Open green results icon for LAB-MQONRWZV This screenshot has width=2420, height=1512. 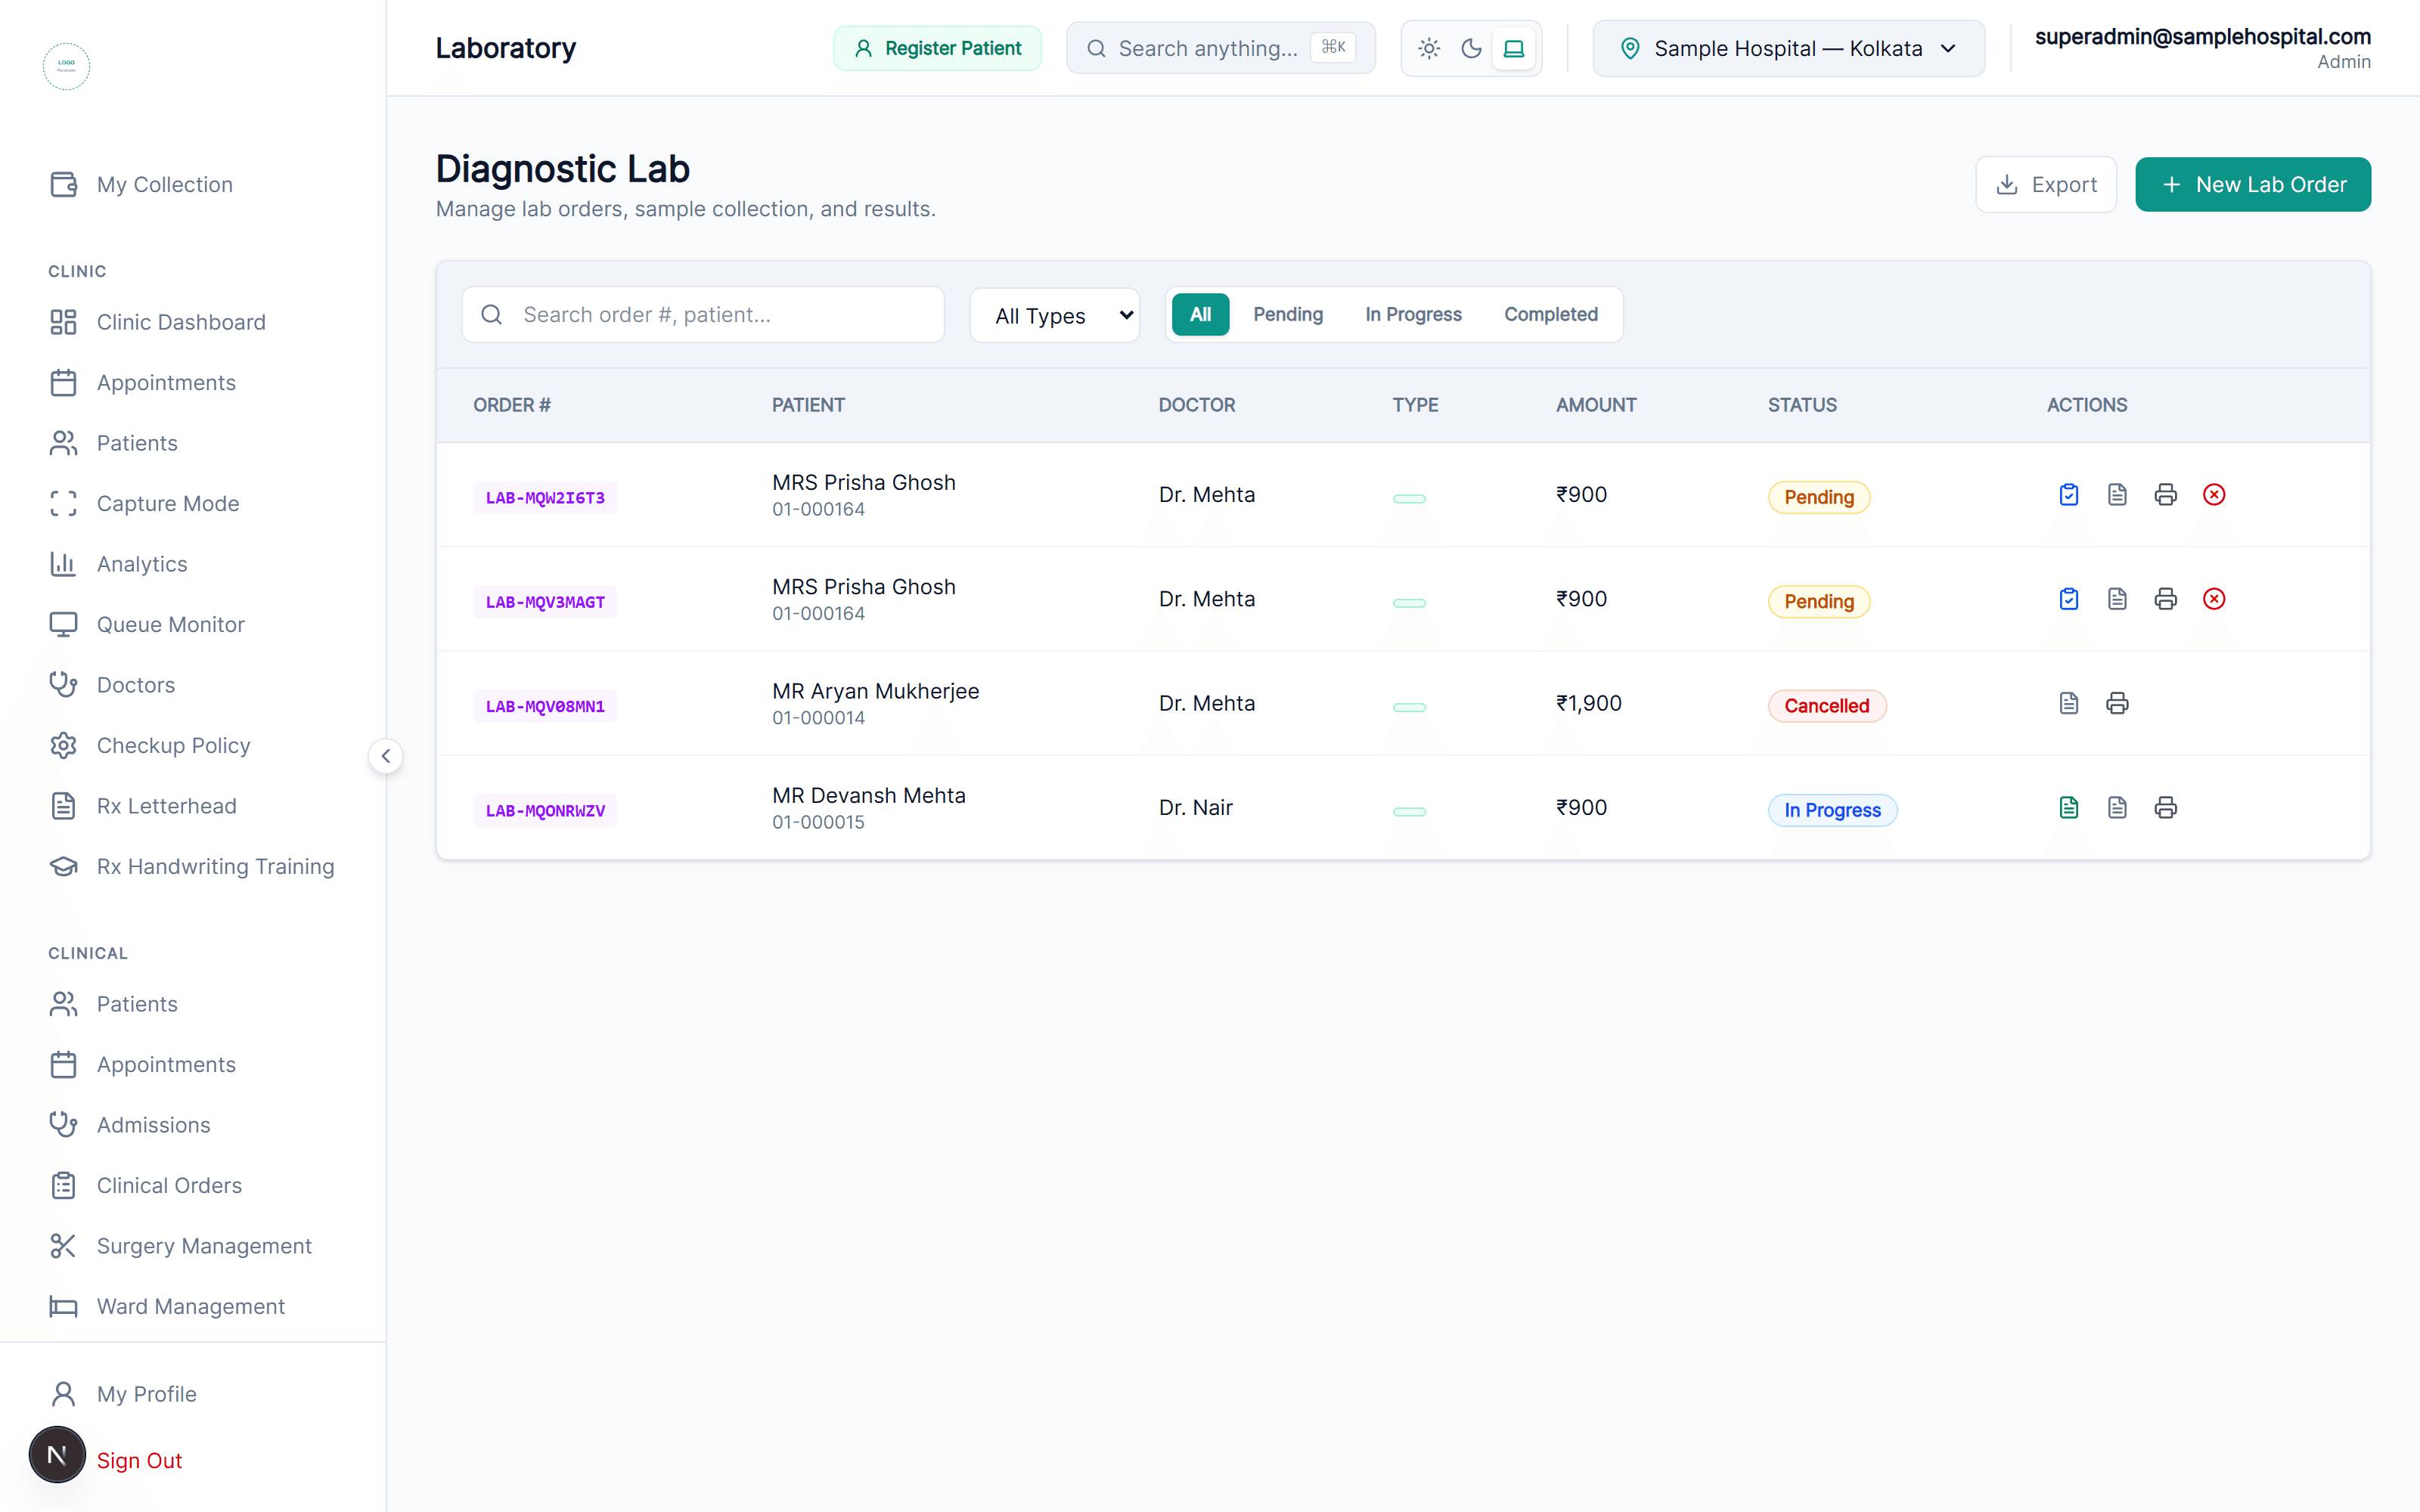coord(2068,808)
